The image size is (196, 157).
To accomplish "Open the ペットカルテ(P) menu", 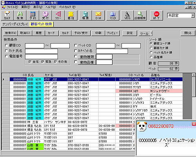I will (67, 7).
